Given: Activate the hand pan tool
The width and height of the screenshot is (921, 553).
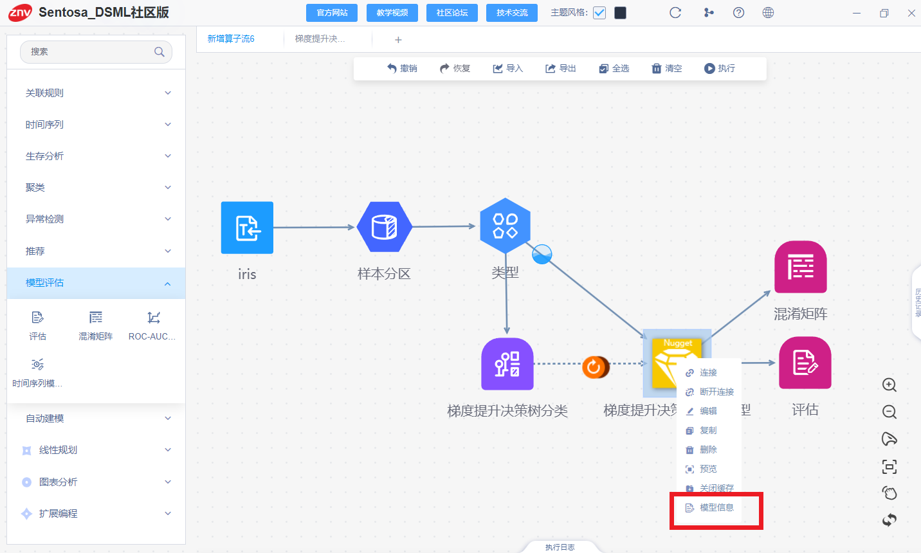Looking at the screenshot, I should tap(889, 493).
